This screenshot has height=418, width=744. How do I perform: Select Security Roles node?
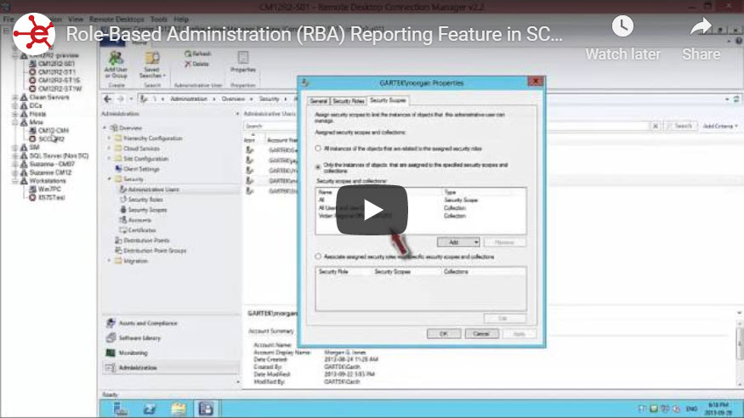pyautogui.click(x=145, y=200)
